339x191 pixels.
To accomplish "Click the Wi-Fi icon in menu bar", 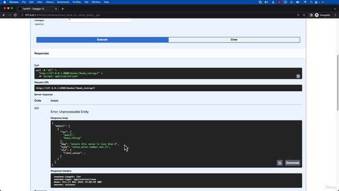I will (305, 2).
